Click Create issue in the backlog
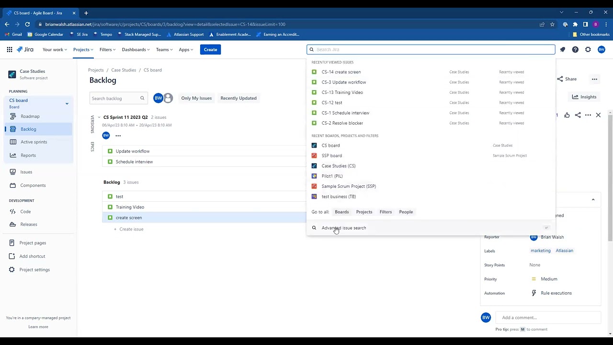Image resolution: width=613 pixels, height=345 pixels. (x=128, y=229)
